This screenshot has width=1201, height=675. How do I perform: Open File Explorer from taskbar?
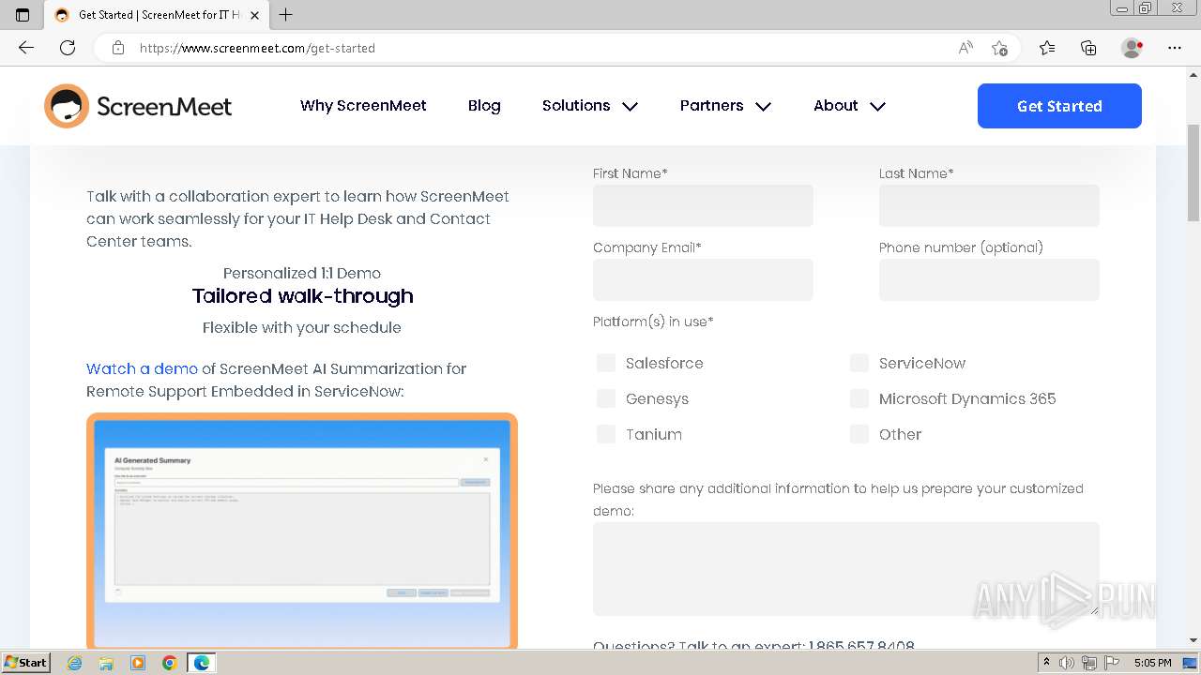106,663
